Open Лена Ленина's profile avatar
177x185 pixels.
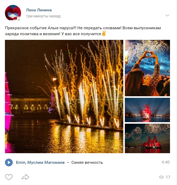[x=13, y=13]
